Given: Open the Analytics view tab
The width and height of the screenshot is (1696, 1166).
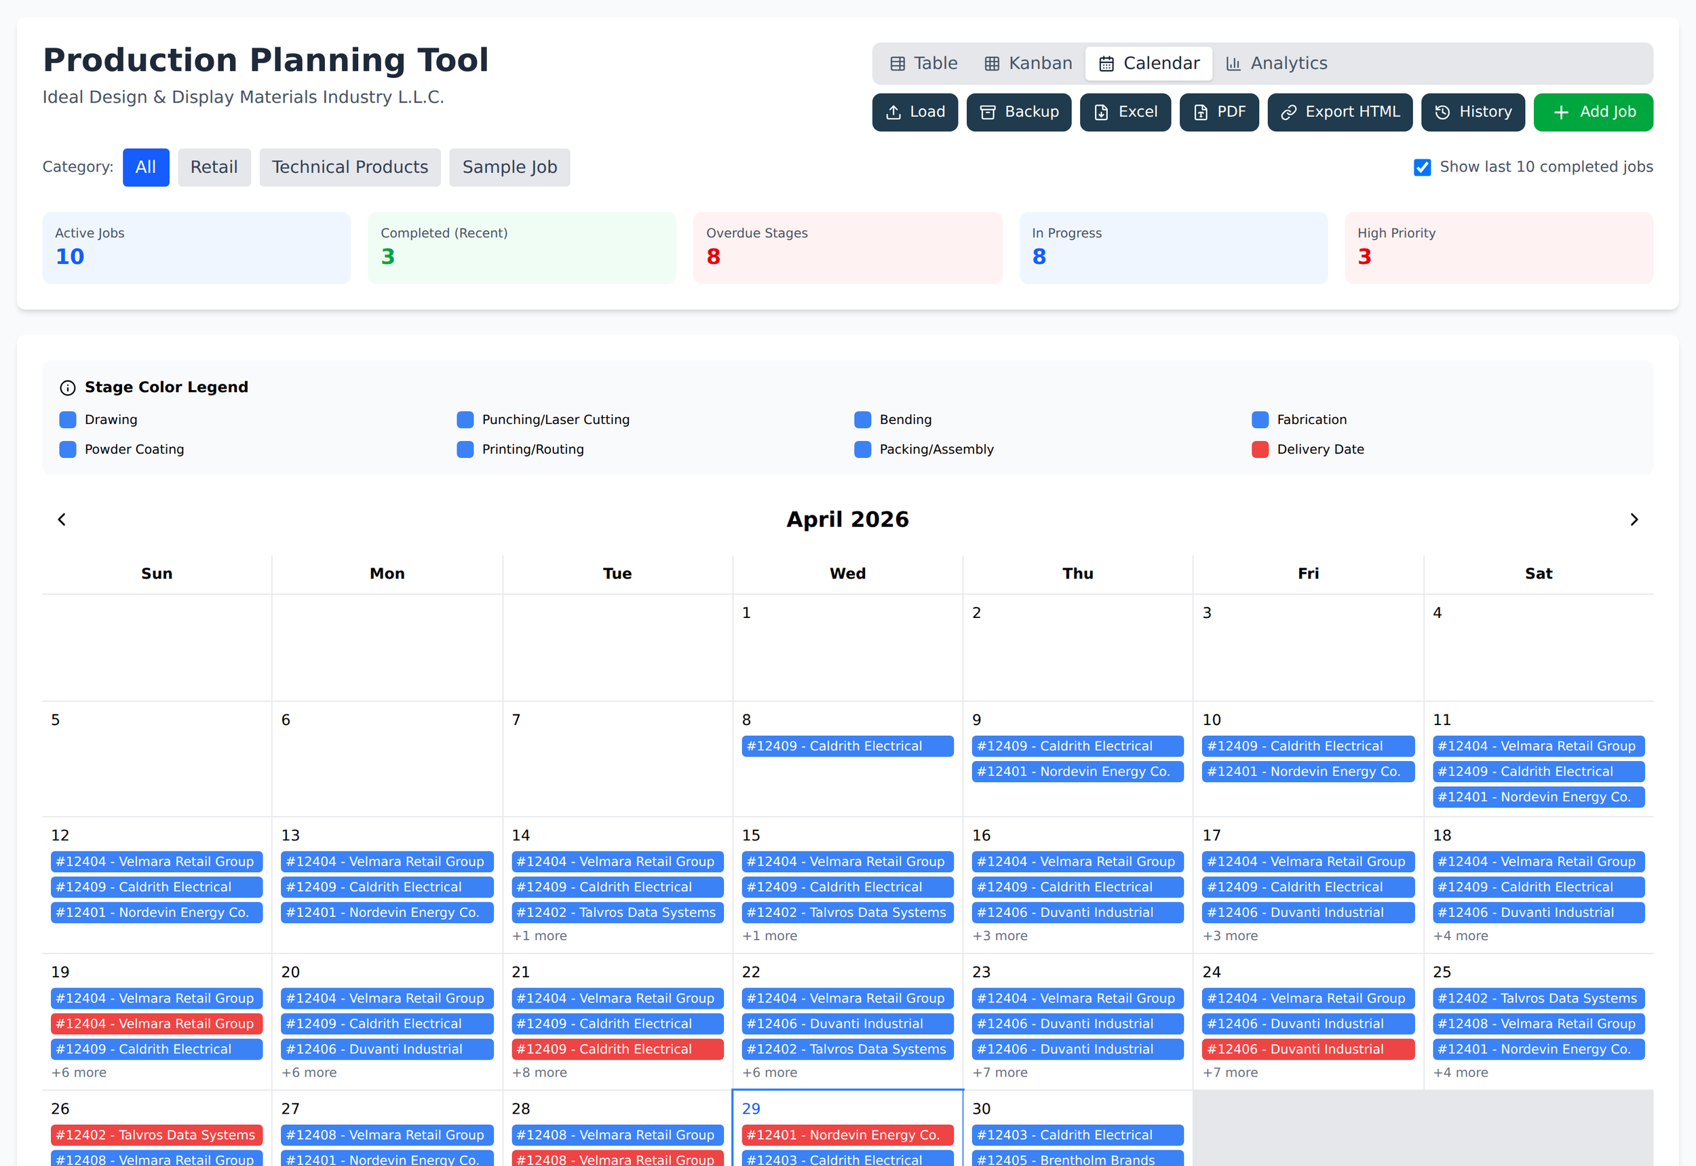Looking at the screenshot, I should pyautogui.click(x=1276, y=64).
